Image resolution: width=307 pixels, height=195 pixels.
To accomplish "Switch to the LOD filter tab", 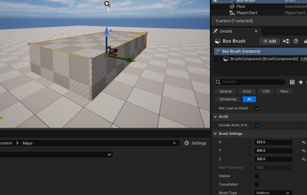I will pos(266,91).
